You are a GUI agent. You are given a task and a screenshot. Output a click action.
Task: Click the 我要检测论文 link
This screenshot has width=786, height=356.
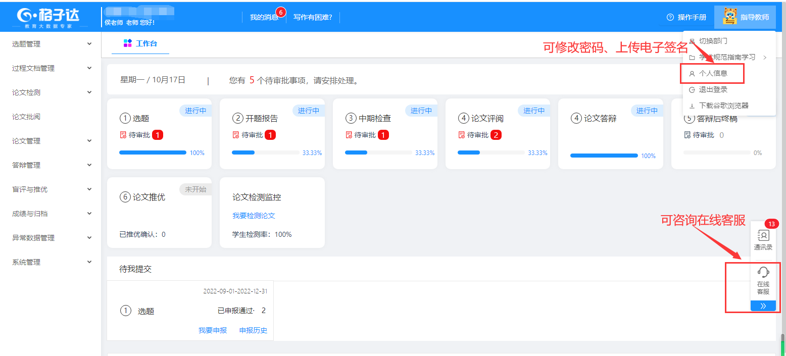[254, 216]
